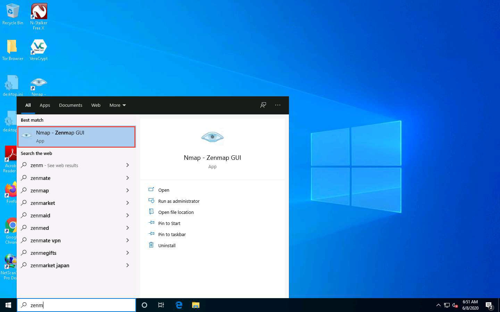Open the Firefox desktop shortcut

pos(10,193)
